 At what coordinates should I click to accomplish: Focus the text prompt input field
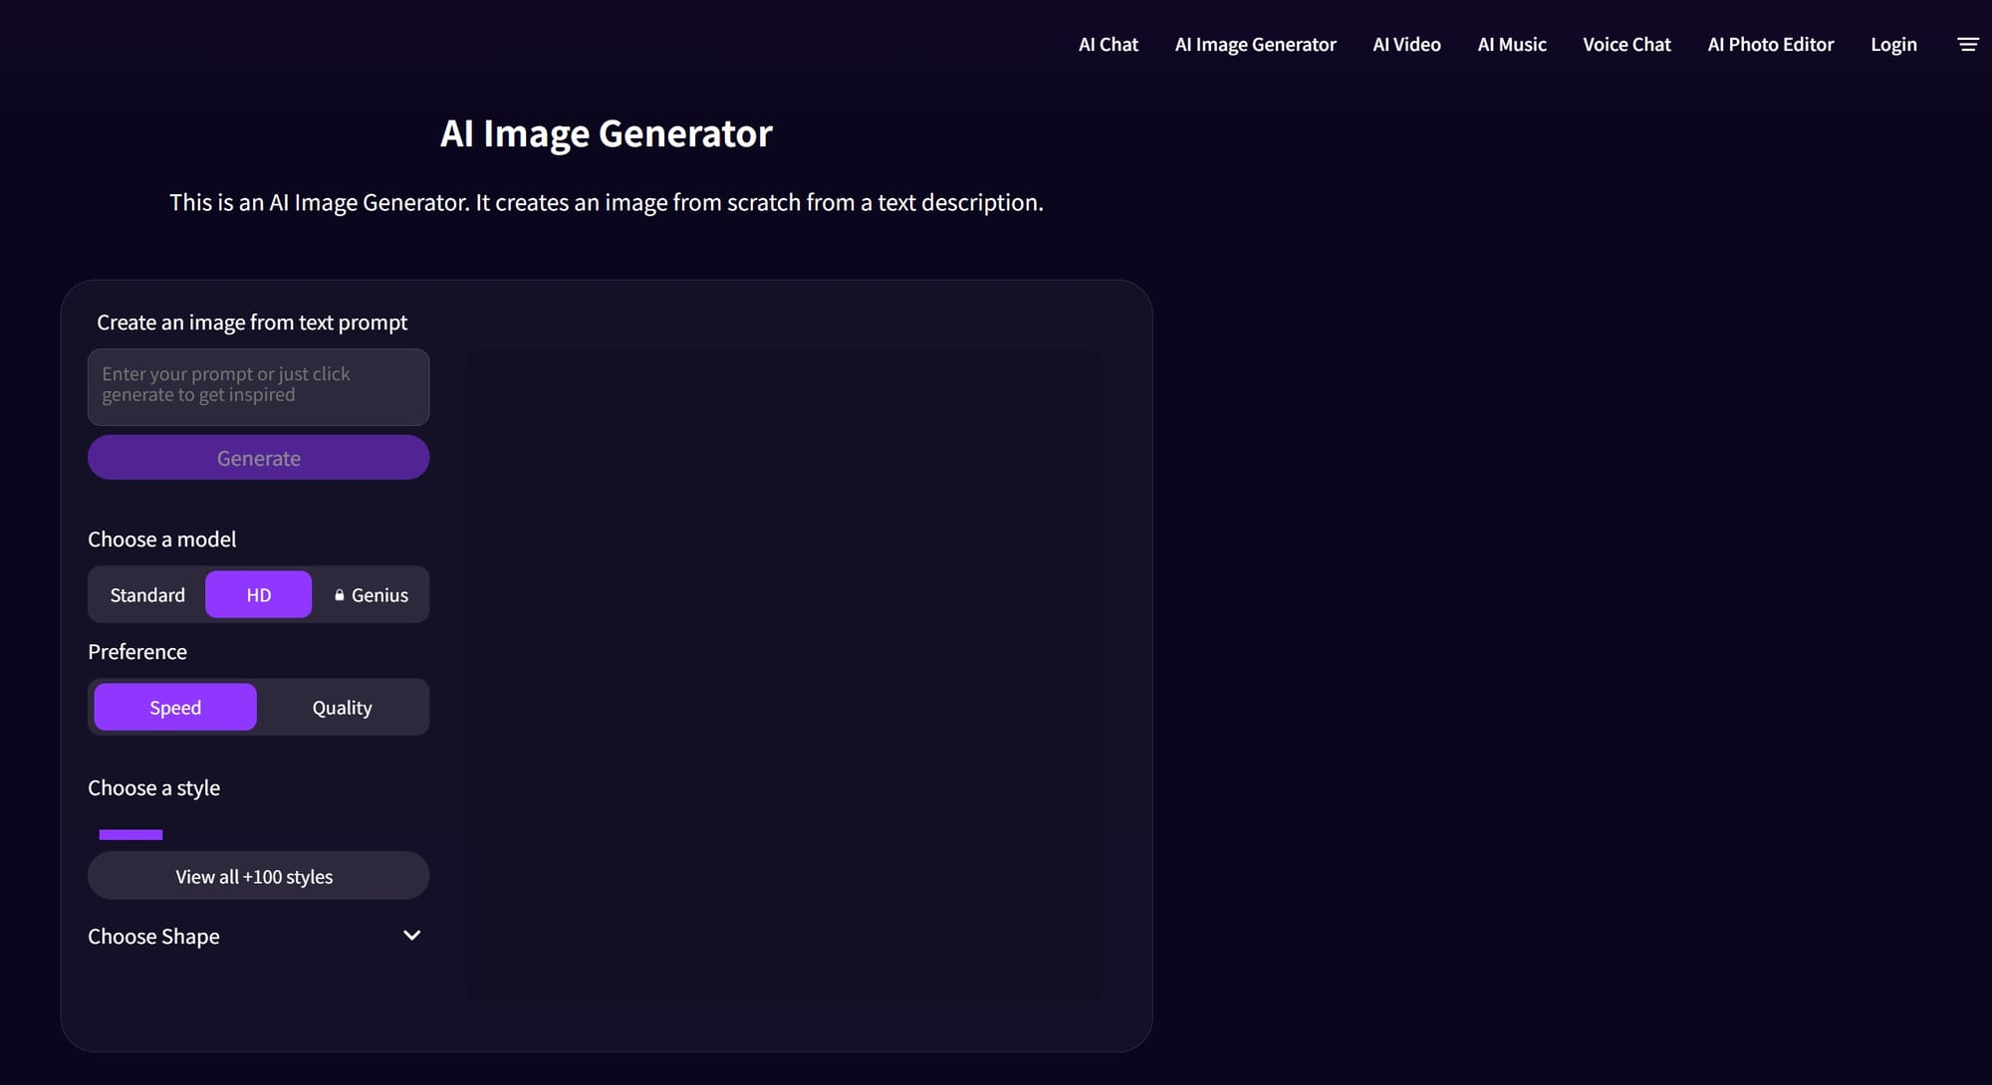pos(258,386)
